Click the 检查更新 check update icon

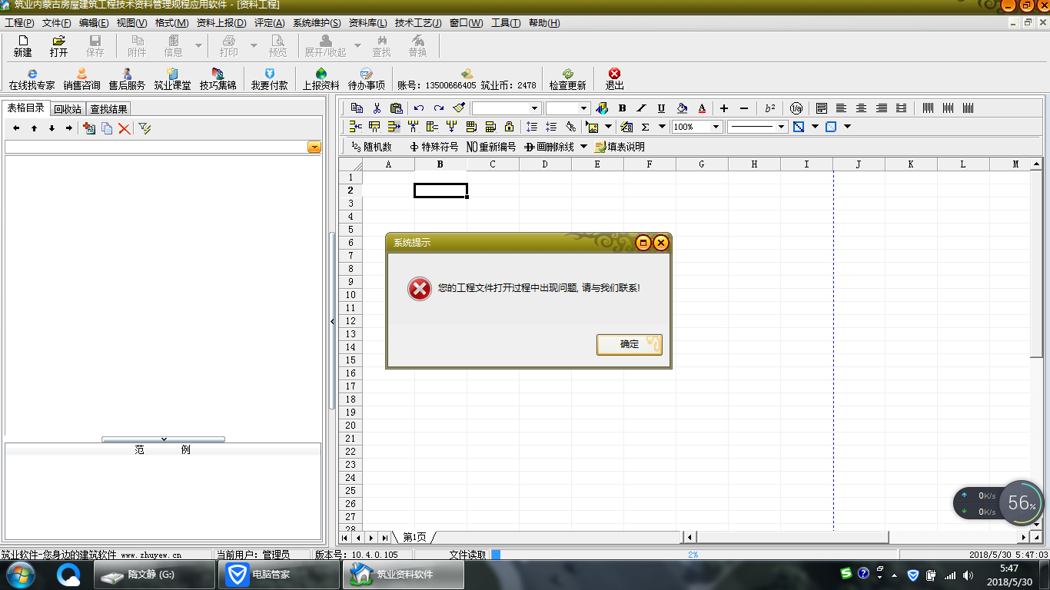(x=567, y=75)
